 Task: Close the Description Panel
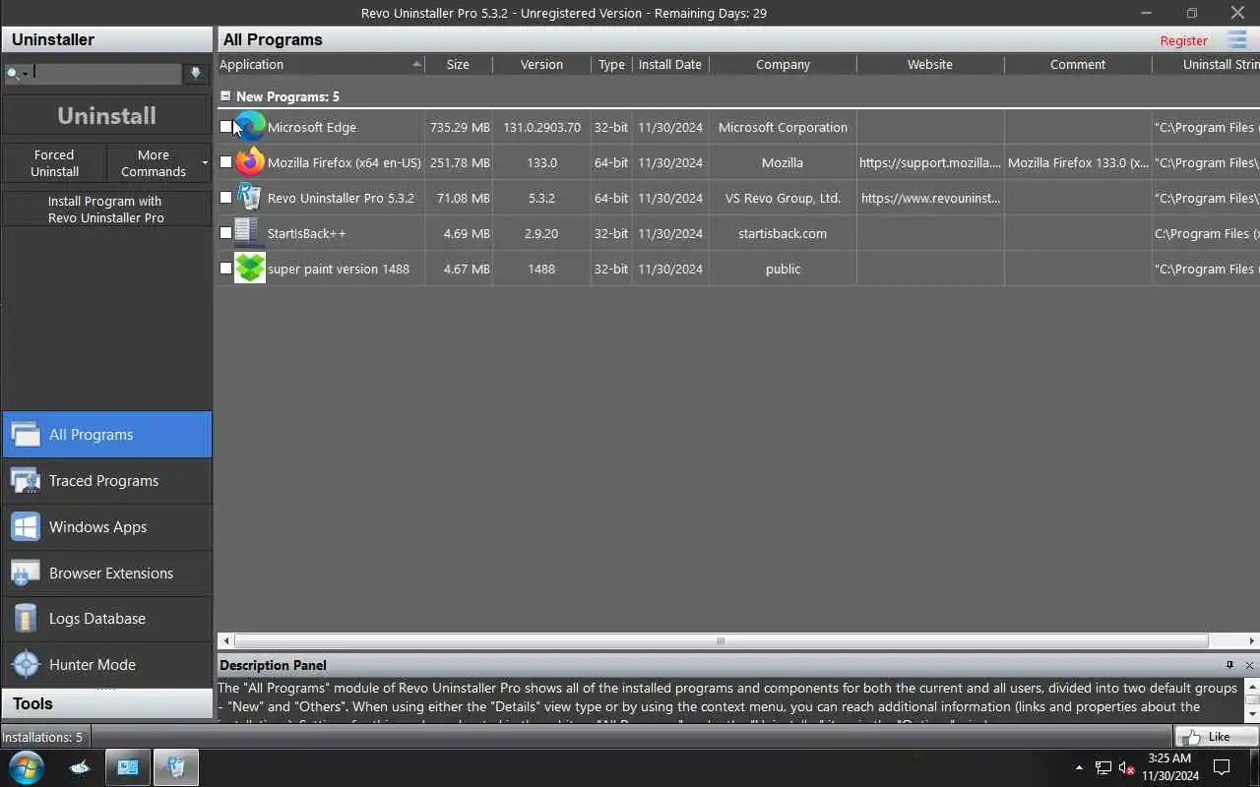point(1249,665)
